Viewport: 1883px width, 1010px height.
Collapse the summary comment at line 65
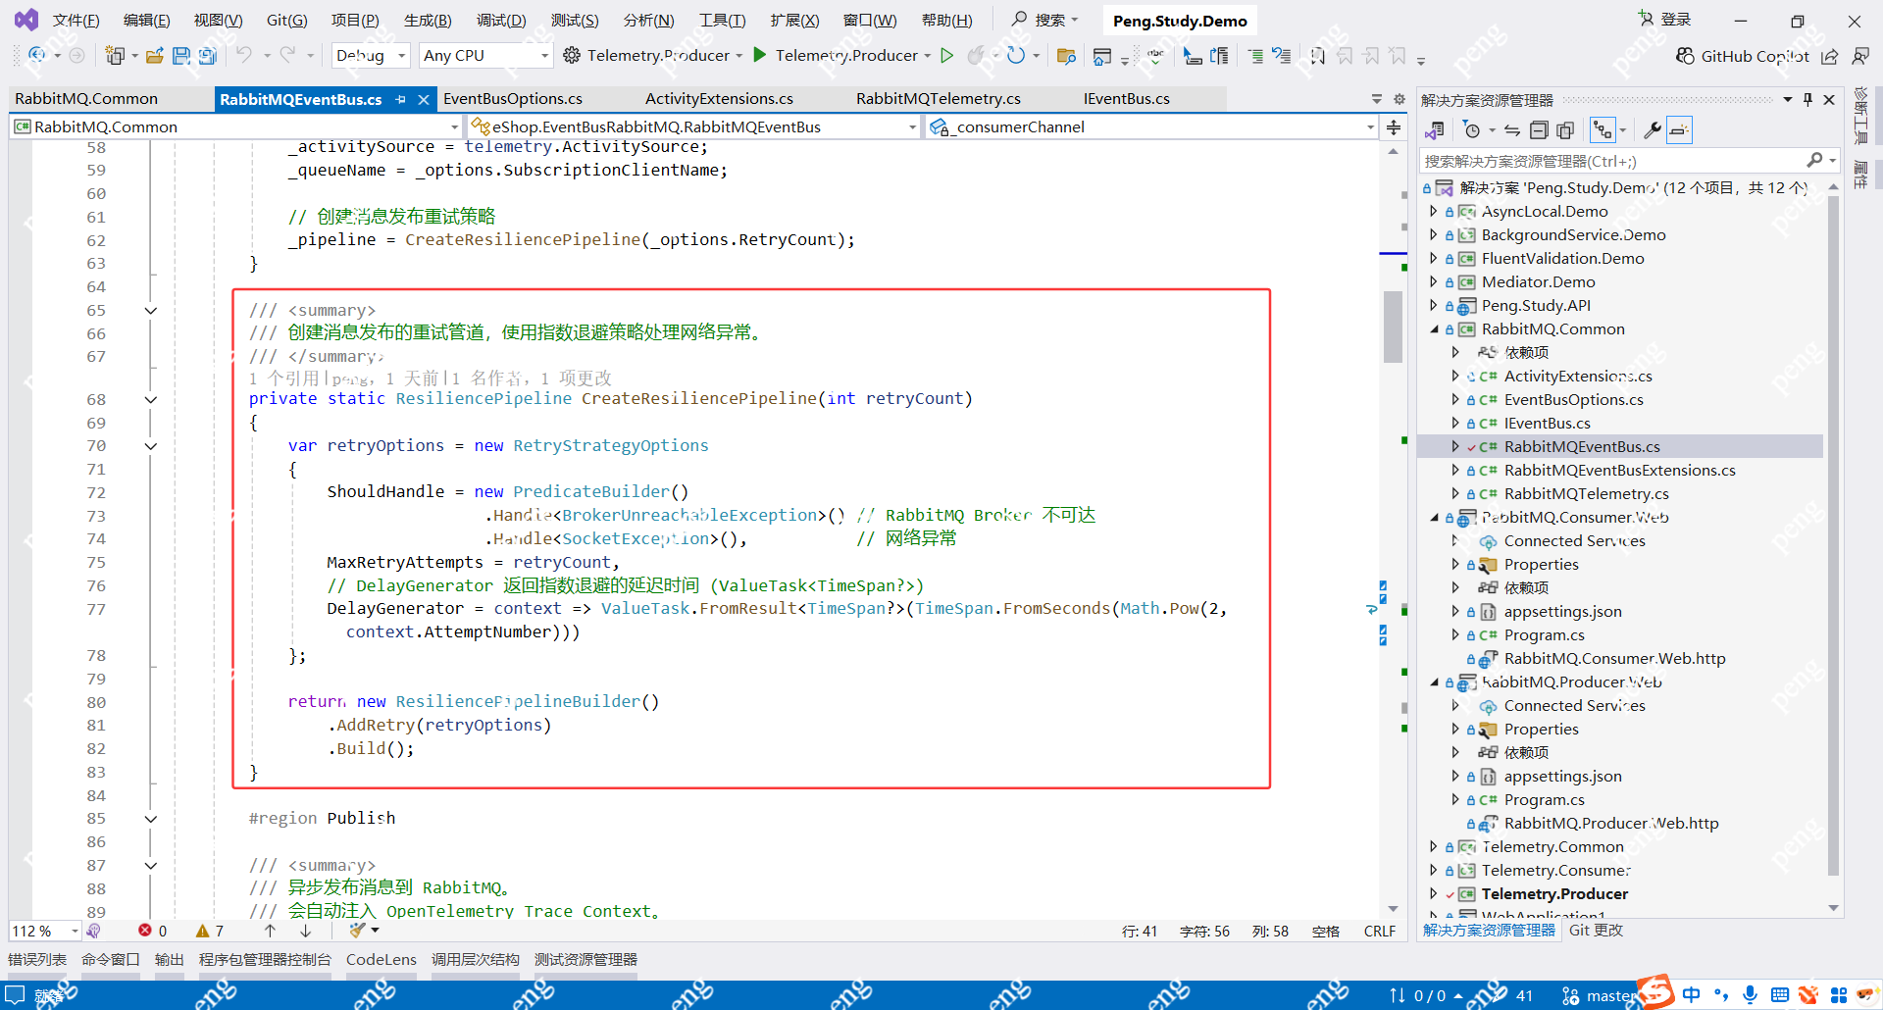click(x=151, y=311)
